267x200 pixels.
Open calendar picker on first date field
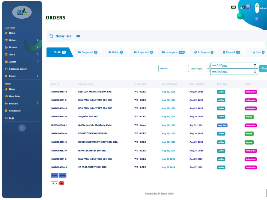pyautogui.click(x=255, y=65)
